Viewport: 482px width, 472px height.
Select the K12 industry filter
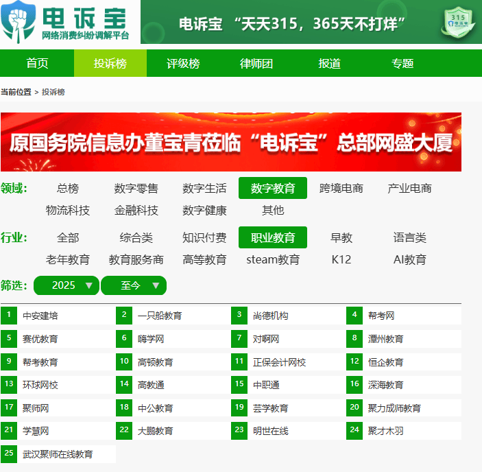[x=341, y=259]
